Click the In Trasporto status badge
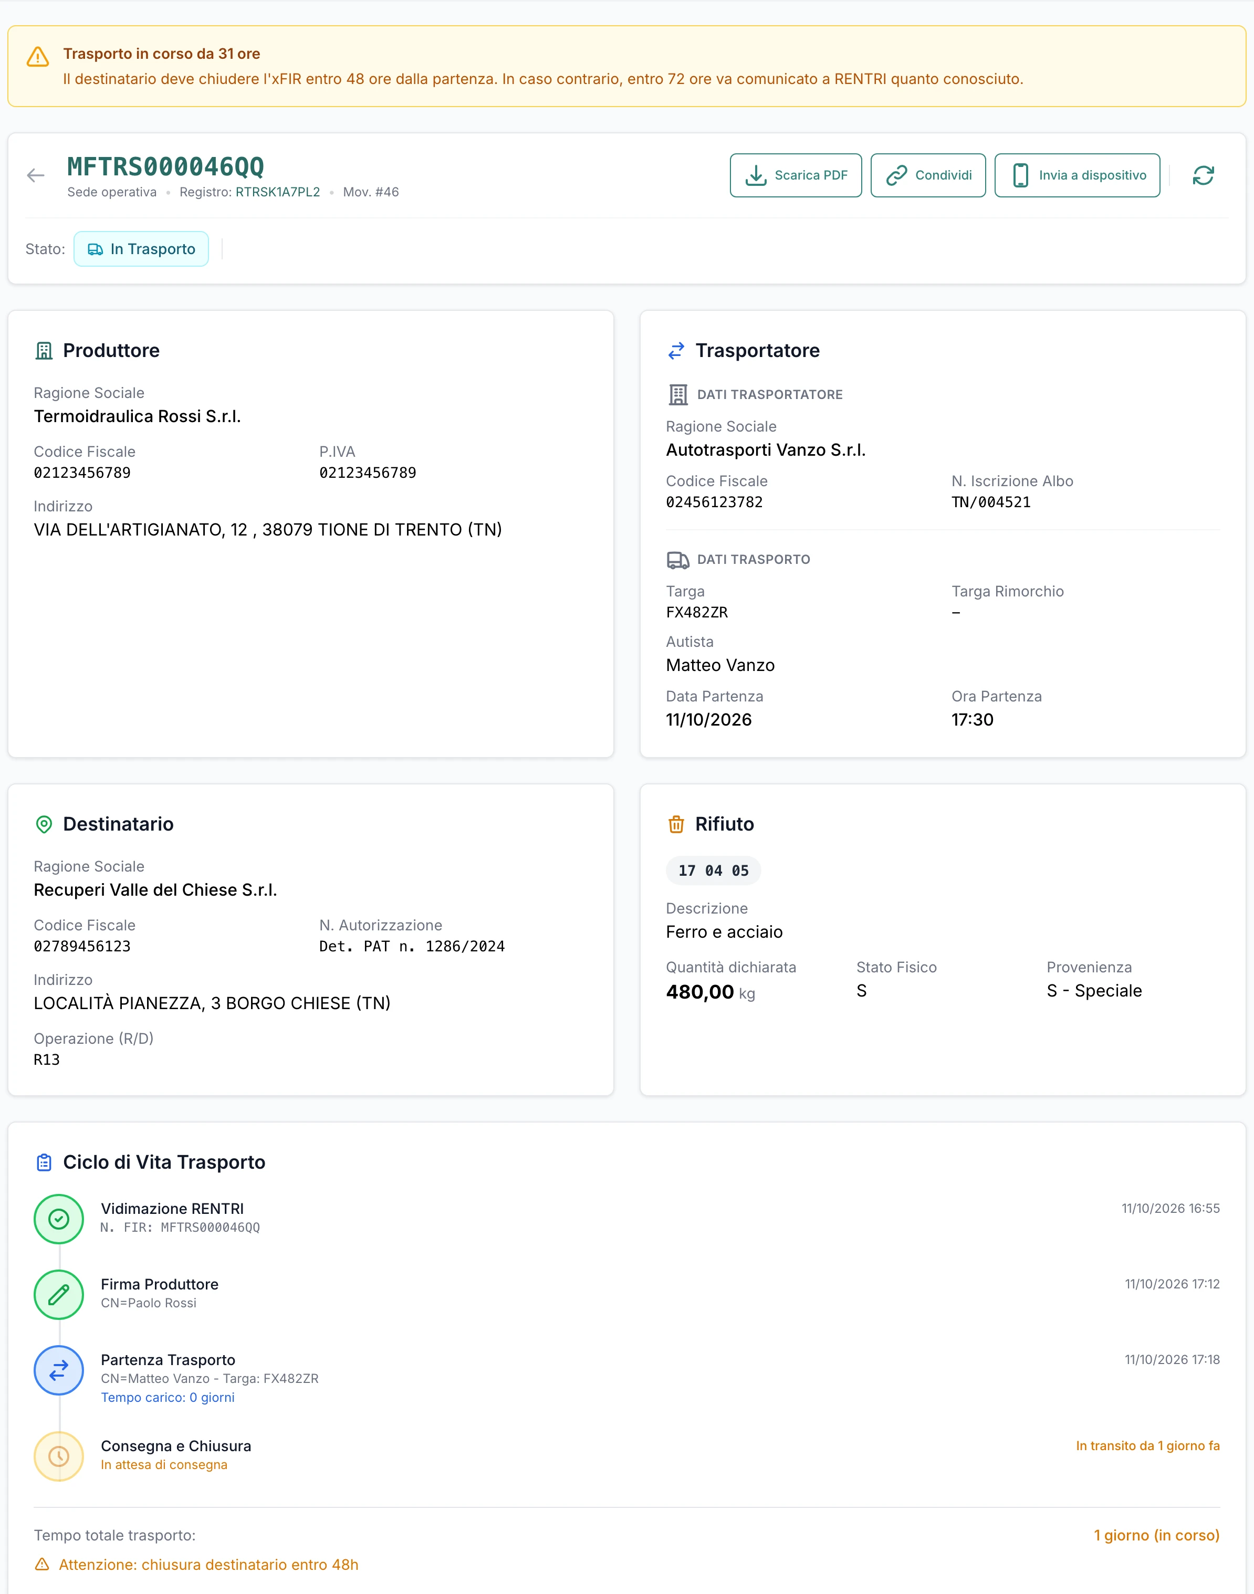1254x1594 pixels. tap(141, 249)
